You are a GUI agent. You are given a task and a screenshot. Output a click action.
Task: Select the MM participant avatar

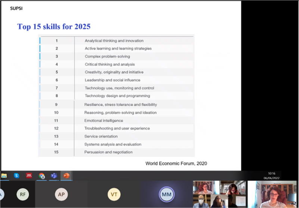click(x=166, y=194)
